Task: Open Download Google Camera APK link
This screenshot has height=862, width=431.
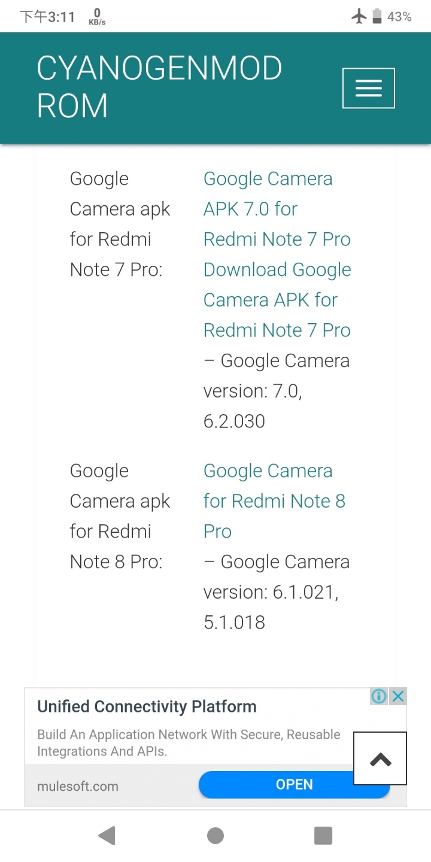Action: click(x=277, y=300)
